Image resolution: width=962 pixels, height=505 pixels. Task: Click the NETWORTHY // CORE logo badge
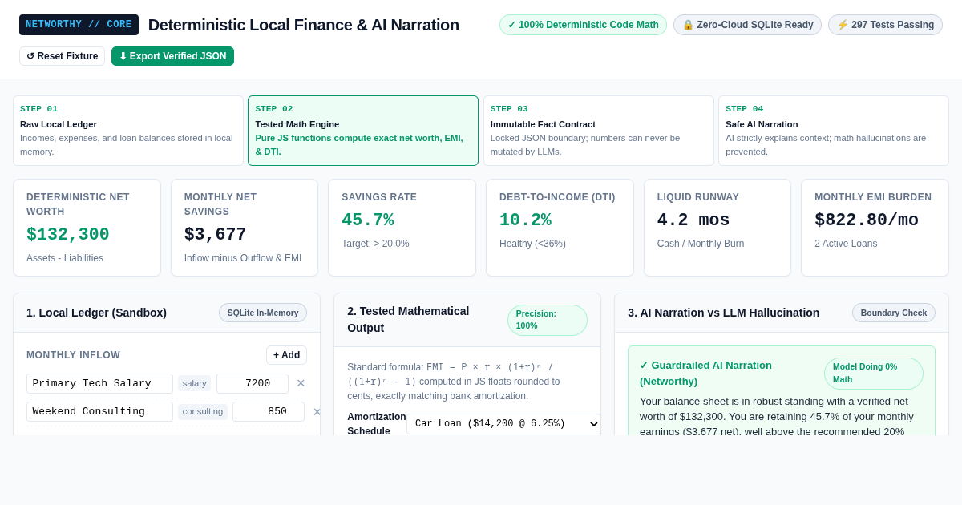79,25
